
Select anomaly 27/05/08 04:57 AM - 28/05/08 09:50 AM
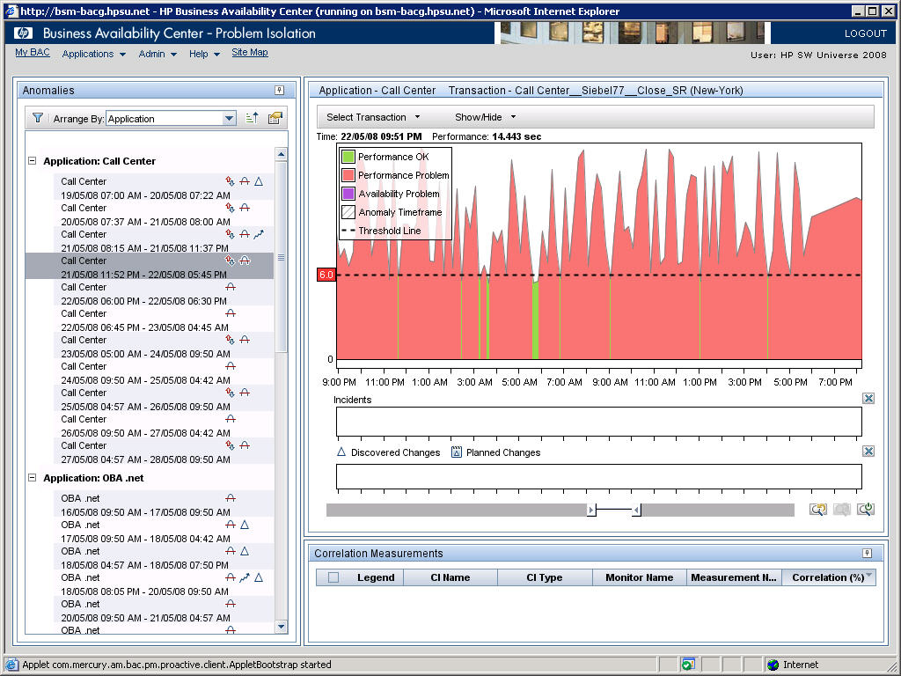(x=164, y=452)
